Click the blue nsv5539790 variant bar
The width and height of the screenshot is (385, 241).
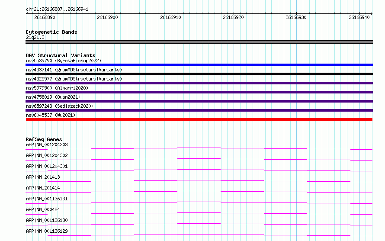199,65
